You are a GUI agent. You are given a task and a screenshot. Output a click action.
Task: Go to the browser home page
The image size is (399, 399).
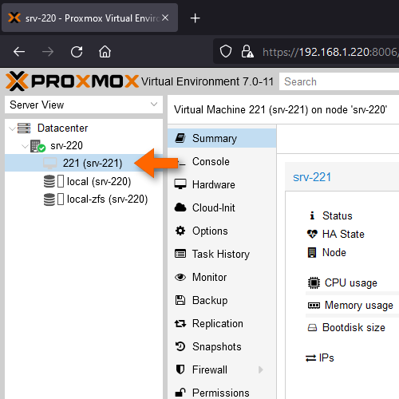[x=105, y=52]
